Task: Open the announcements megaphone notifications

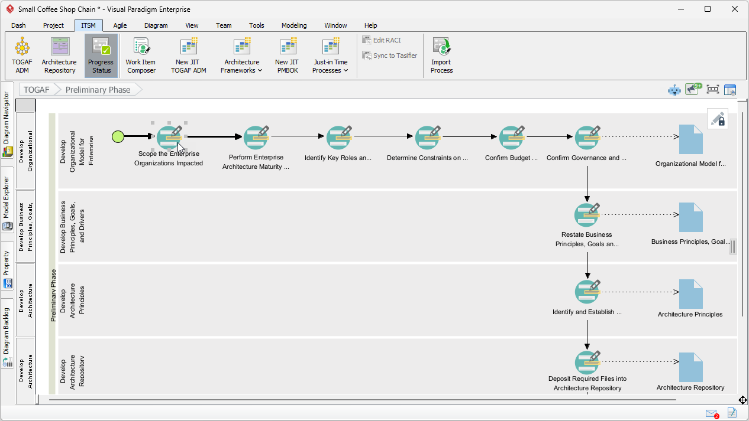Action: tap(693, 89)
